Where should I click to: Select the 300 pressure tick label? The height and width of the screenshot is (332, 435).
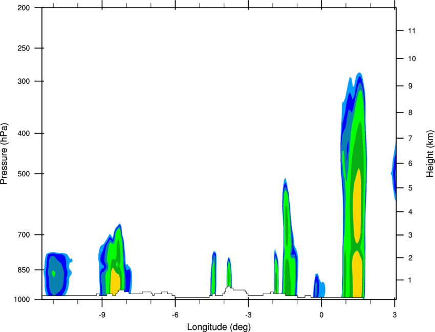[x=24, y=81]
